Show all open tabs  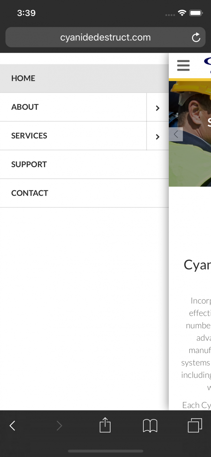(195, 425)
